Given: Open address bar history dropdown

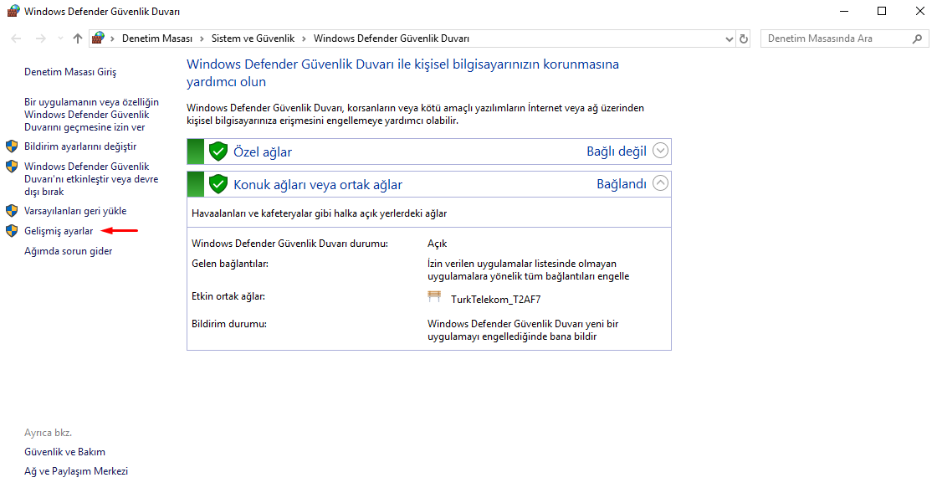Looking at the screenshot, I should [x=729, y=39].
